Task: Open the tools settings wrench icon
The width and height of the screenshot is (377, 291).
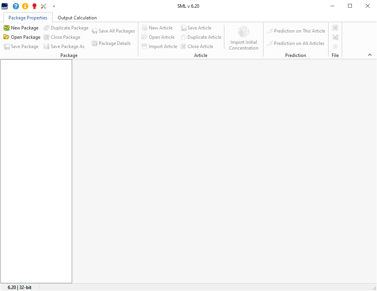Action: pos(43,6)
